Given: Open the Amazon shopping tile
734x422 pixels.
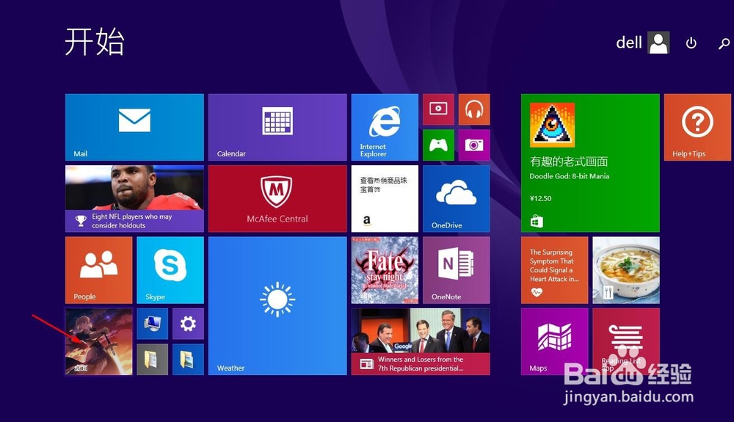Looking at the screenshot, I should click(385, 198).
